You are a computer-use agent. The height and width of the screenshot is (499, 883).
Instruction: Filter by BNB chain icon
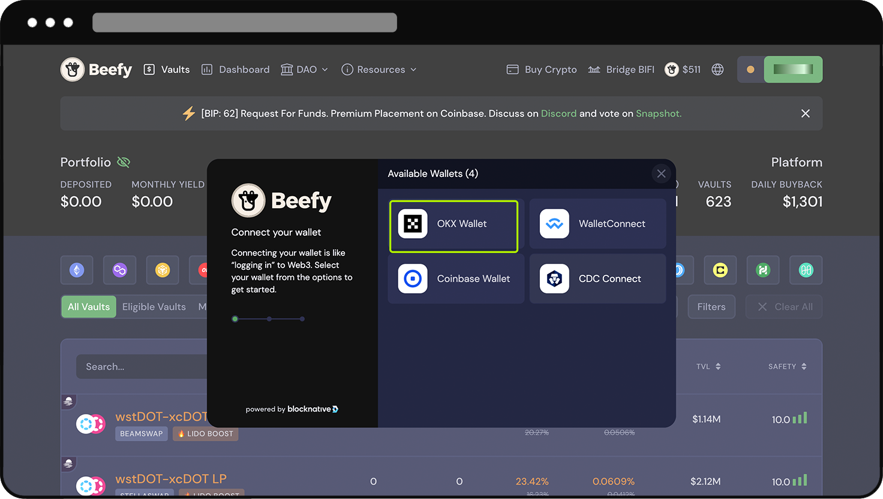click(163, 270)
